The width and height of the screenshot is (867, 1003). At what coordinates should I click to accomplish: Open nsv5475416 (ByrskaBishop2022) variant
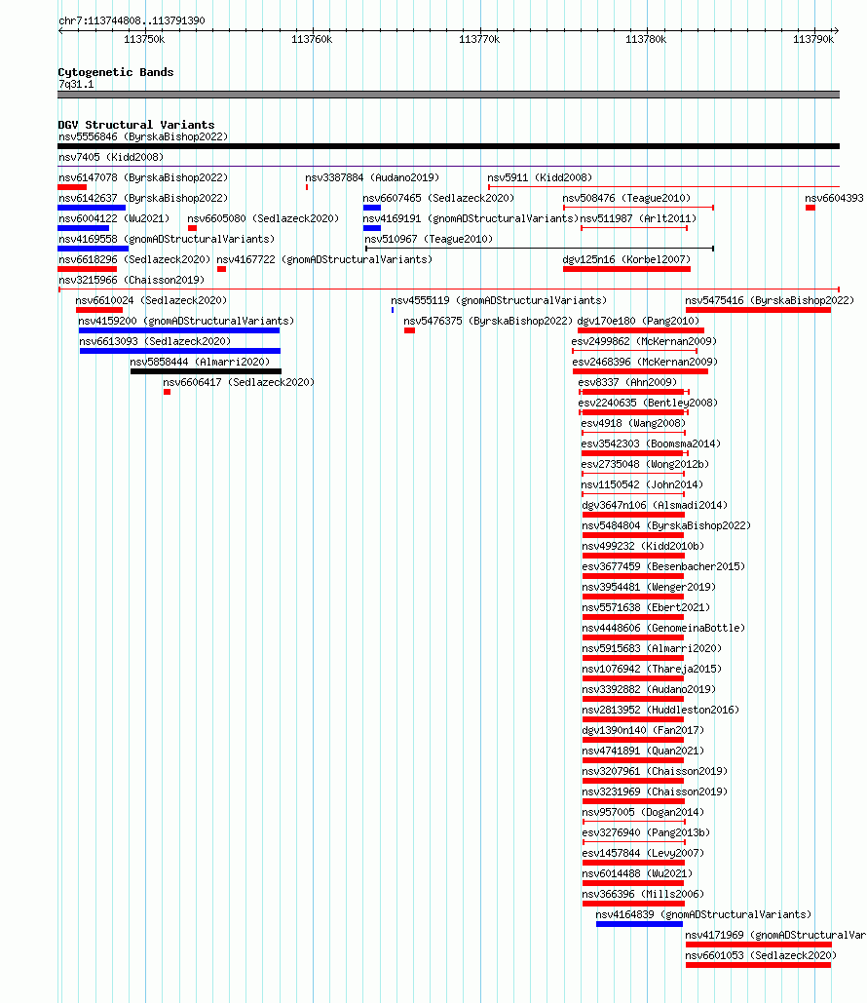[770, 300]
